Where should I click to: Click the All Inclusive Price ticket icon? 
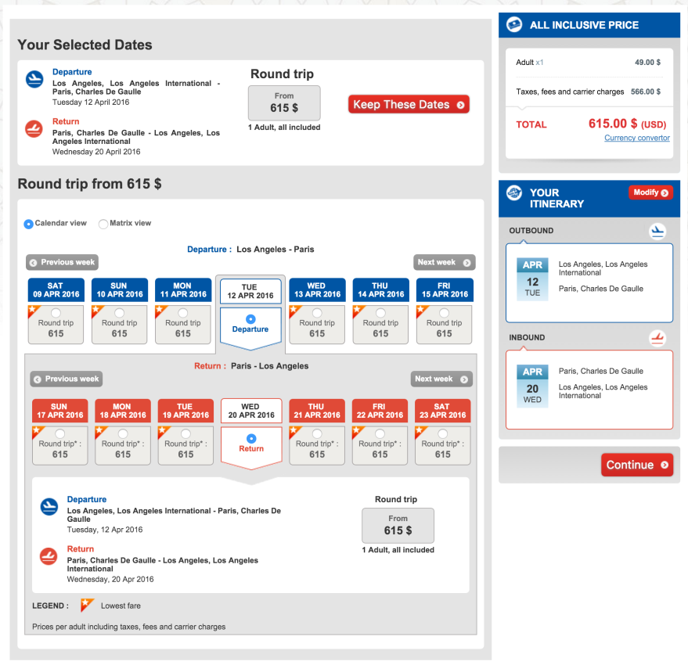pos(514,24)
